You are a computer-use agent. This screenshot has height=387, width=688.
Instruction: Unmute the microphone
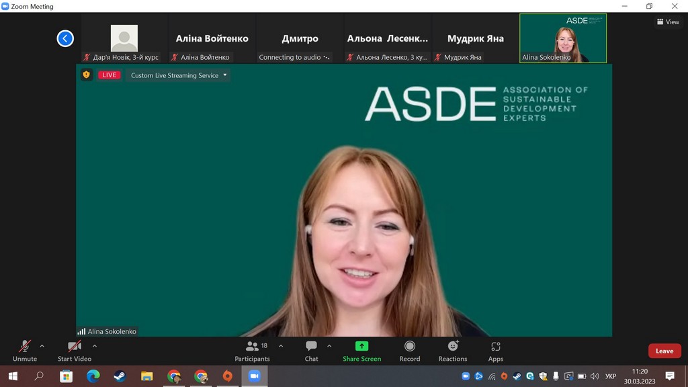(x=25, y=350)
